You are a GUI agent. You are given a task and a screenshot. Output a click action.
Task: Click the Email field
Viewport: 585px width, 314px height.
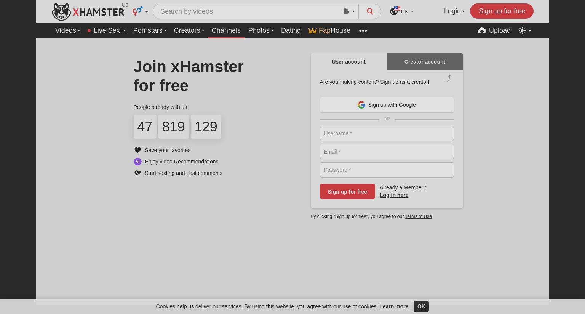tap(387, 152)
